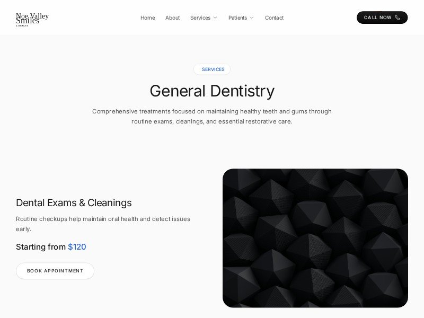Click the blue $120 price
This screenshot has height=318, width=424.
(77, 246)
